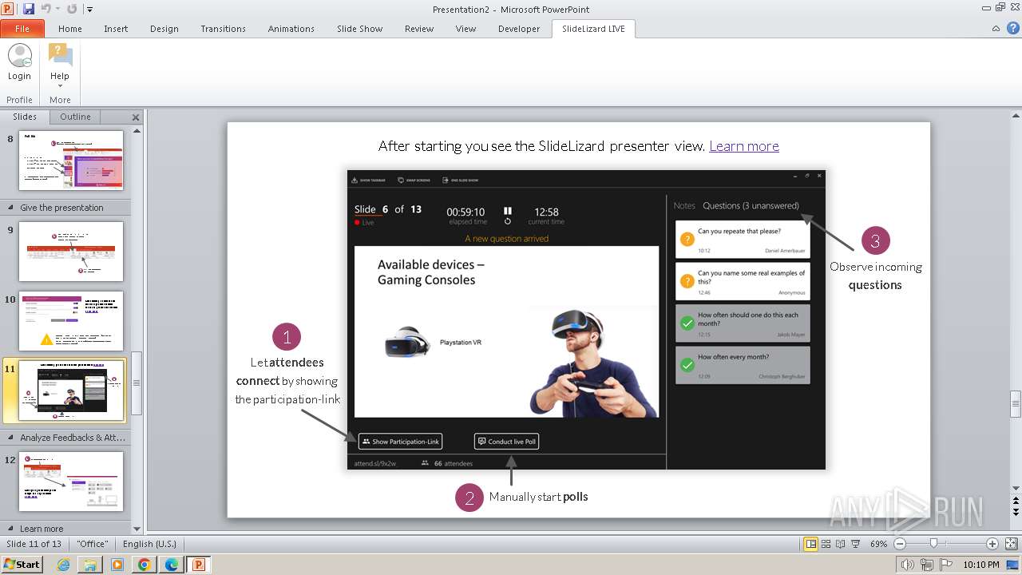1022x575 pixels.
Task: Open the Customize Quick Access Toolbar dropdown
Action: pos(89,10)
